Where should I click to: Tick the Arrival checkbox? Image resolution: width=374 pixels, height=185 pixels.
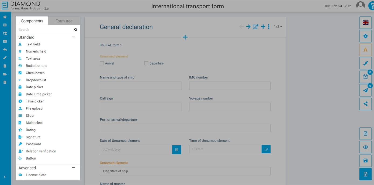(102, 63)
